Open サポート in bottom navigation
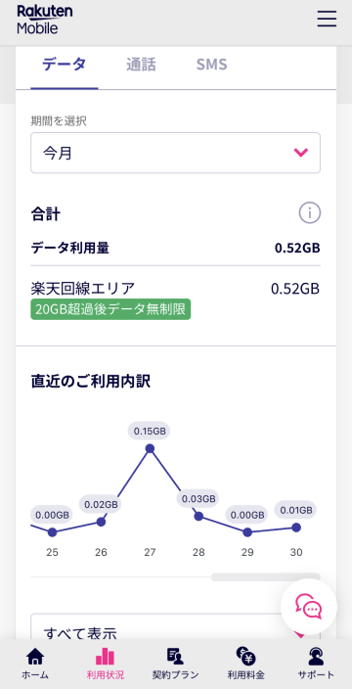The height and width of the screenshot is (689, 352). point(316,664)
